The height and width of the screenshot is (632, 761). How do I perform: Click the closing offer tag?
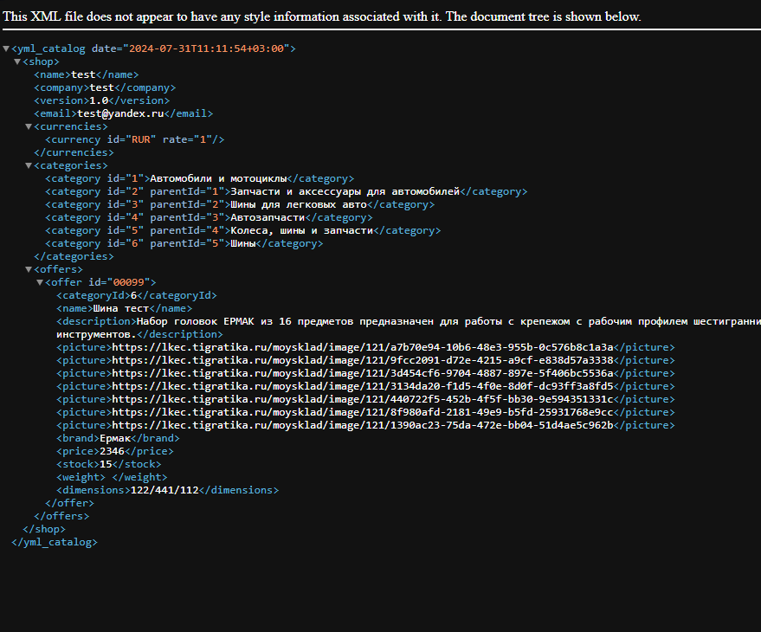69,503
